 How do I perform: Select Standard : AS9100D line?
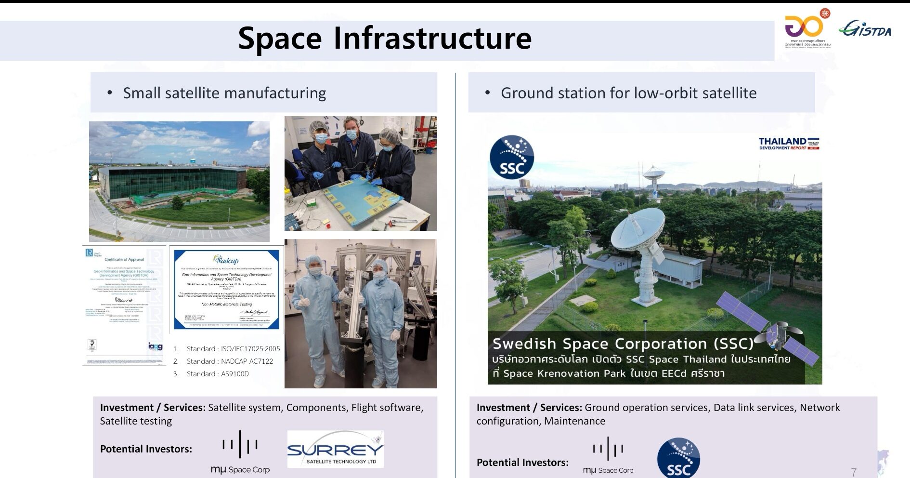point(218,374)
